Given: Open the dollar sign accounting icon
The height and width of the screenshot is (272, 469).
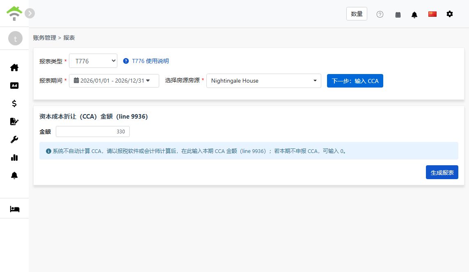Looking at the screenshot, I should 14,103.
